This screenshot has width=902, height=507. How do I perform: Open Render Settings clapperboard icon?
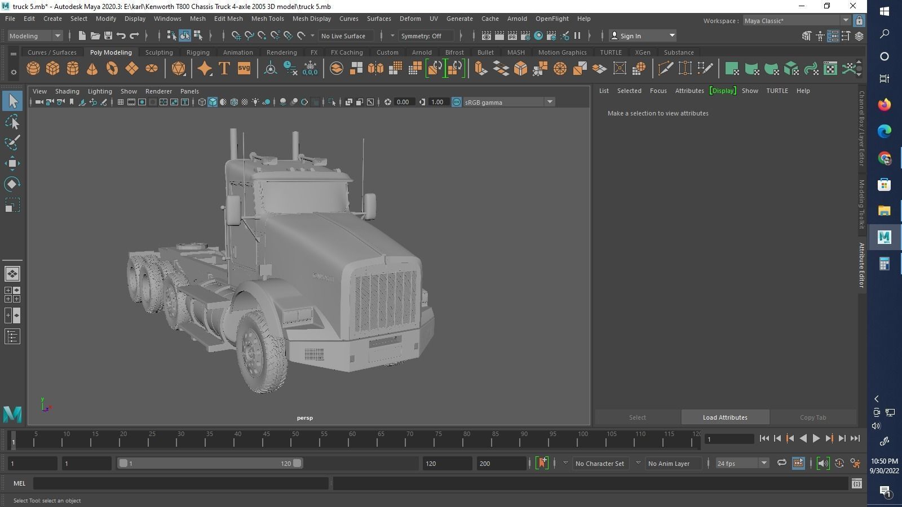pyautogui.click(x=525, y=35)
